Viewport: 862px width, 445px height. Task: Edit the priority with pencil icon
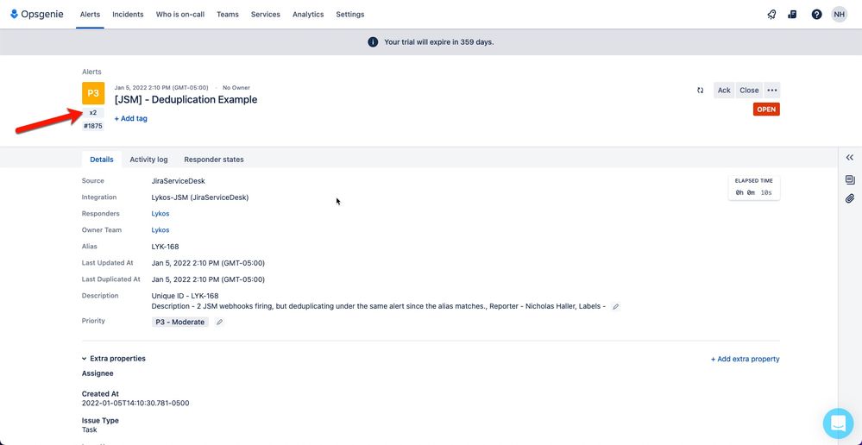tap(219, 323)
